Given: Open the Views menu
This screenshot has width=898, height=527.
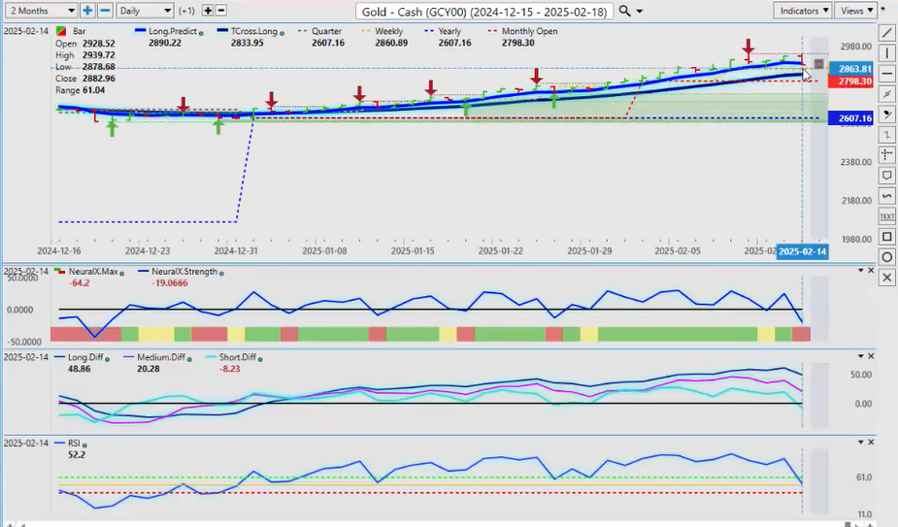Looking at the screenshot, I should pos(855,11).
